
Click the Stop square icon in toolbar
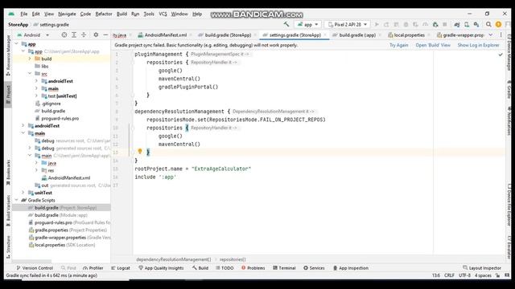coord(445,25)
